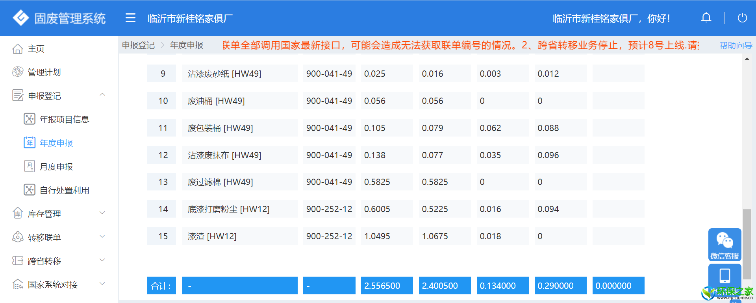The image size is (756, 303).
Task: Click the 帮助向导 link
Action: point(735,46)
